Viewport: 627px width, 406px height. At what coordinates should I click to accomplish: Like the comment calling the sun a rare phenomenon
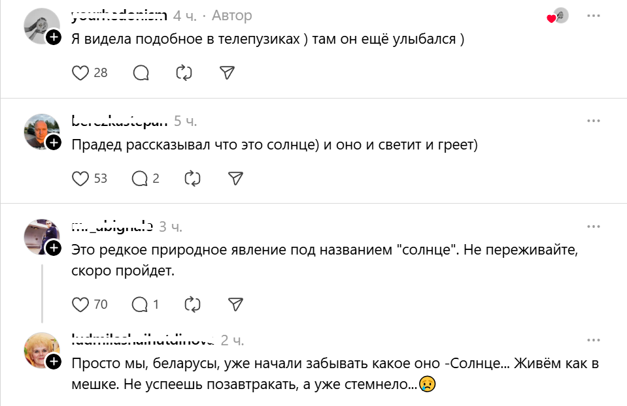tap(80, 304)
